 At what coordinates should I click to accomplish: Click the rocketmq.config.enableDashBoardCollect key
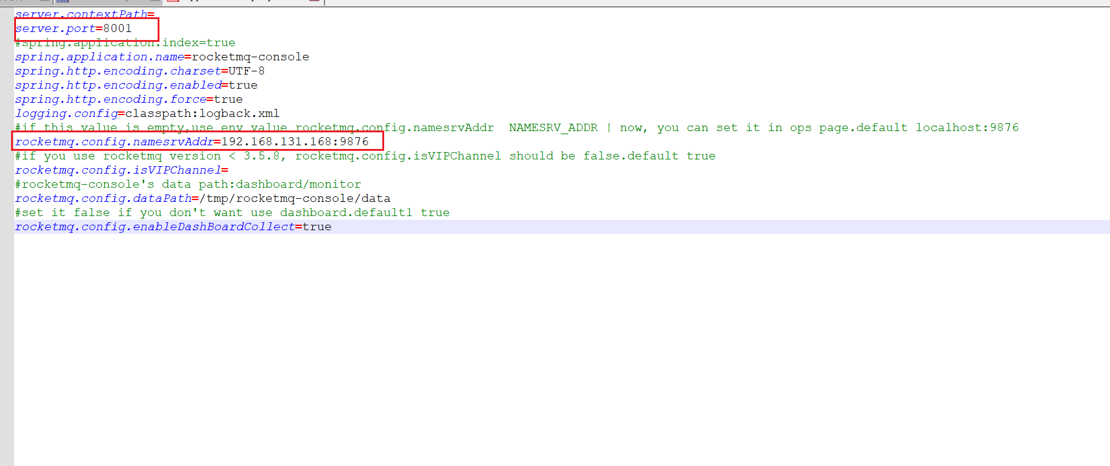tap(155, 227)
